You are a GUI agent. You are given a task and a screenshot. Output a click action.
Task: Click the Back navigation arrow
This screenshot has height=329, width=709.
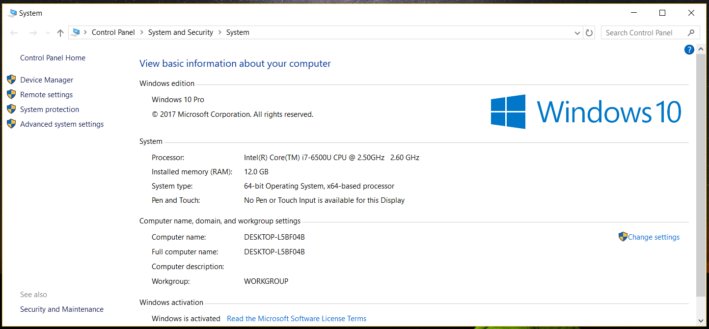(14, 33)
